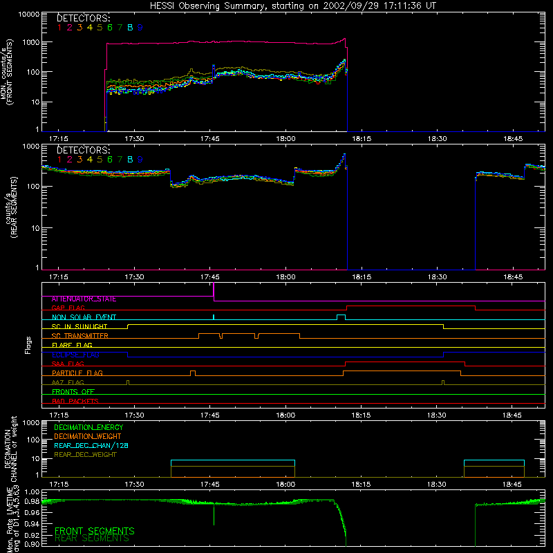Screen dimensions: 553x553
Task: Select detector 6 in the front segments legend
Action: (110, 28)
